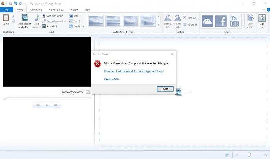The height and width of the screenshot is (159, 270).
Task: Rotate left
Action: [168, 21]
